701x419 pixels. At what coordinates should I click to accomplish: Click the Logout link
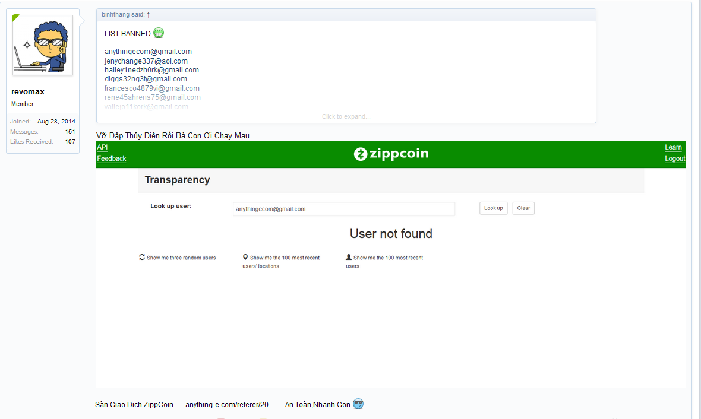(675, 158)
